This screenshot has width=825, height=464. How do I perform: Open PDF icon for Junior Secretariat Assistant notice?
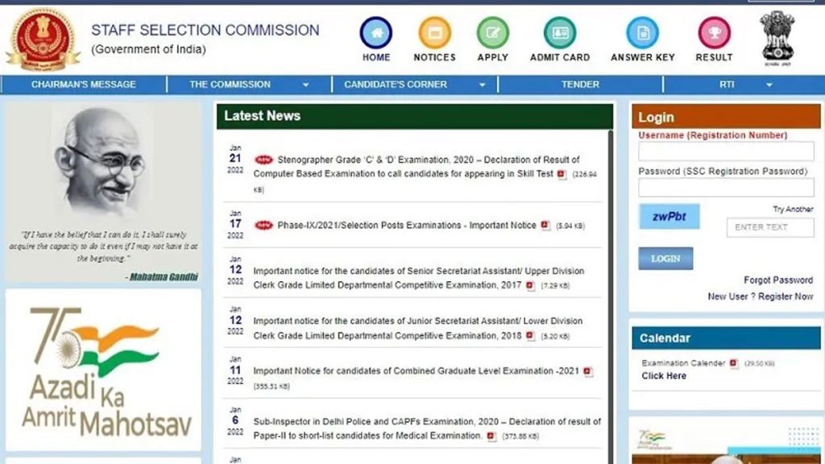pos(530,336)
